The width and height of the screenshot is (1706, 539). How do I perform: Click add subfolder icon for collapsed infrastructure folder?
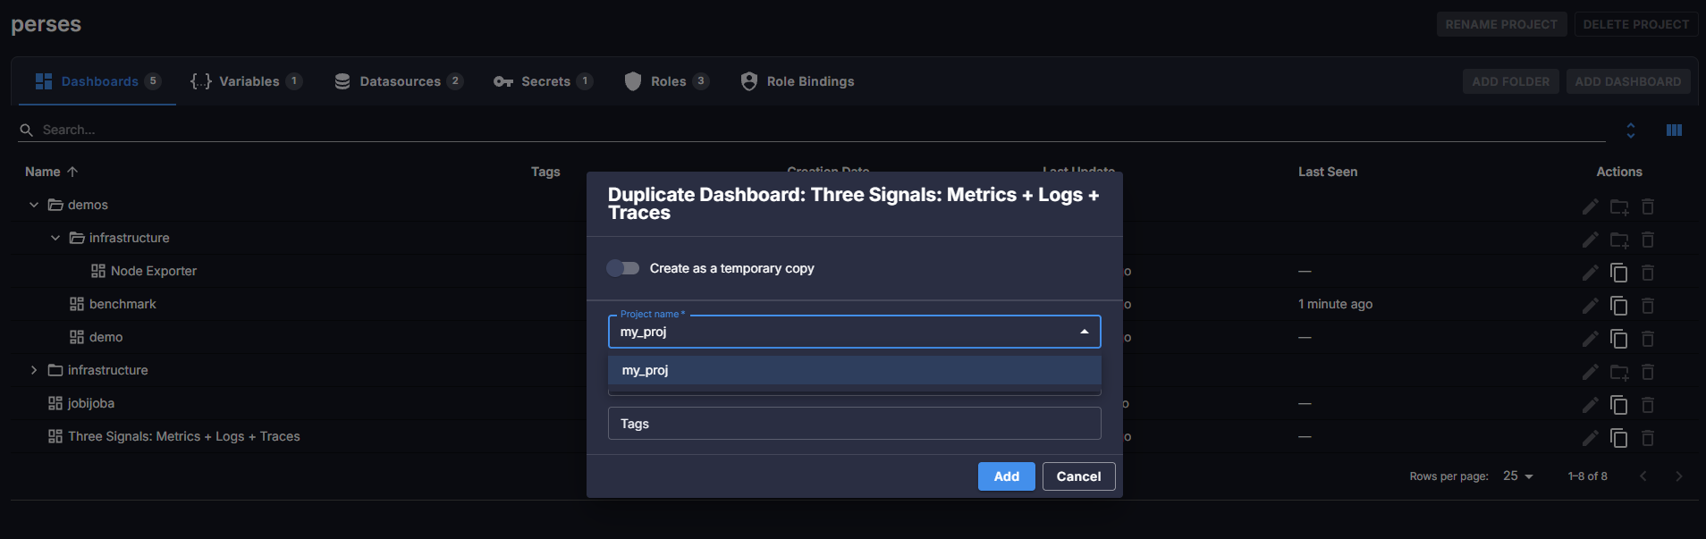pos(1619,372)
